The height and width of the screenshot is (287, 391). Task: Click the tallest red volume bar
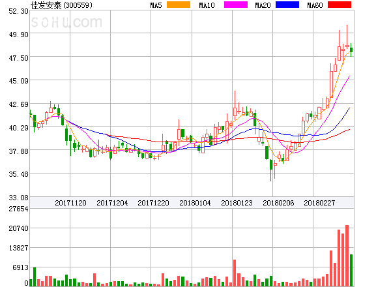pos(347,256)
